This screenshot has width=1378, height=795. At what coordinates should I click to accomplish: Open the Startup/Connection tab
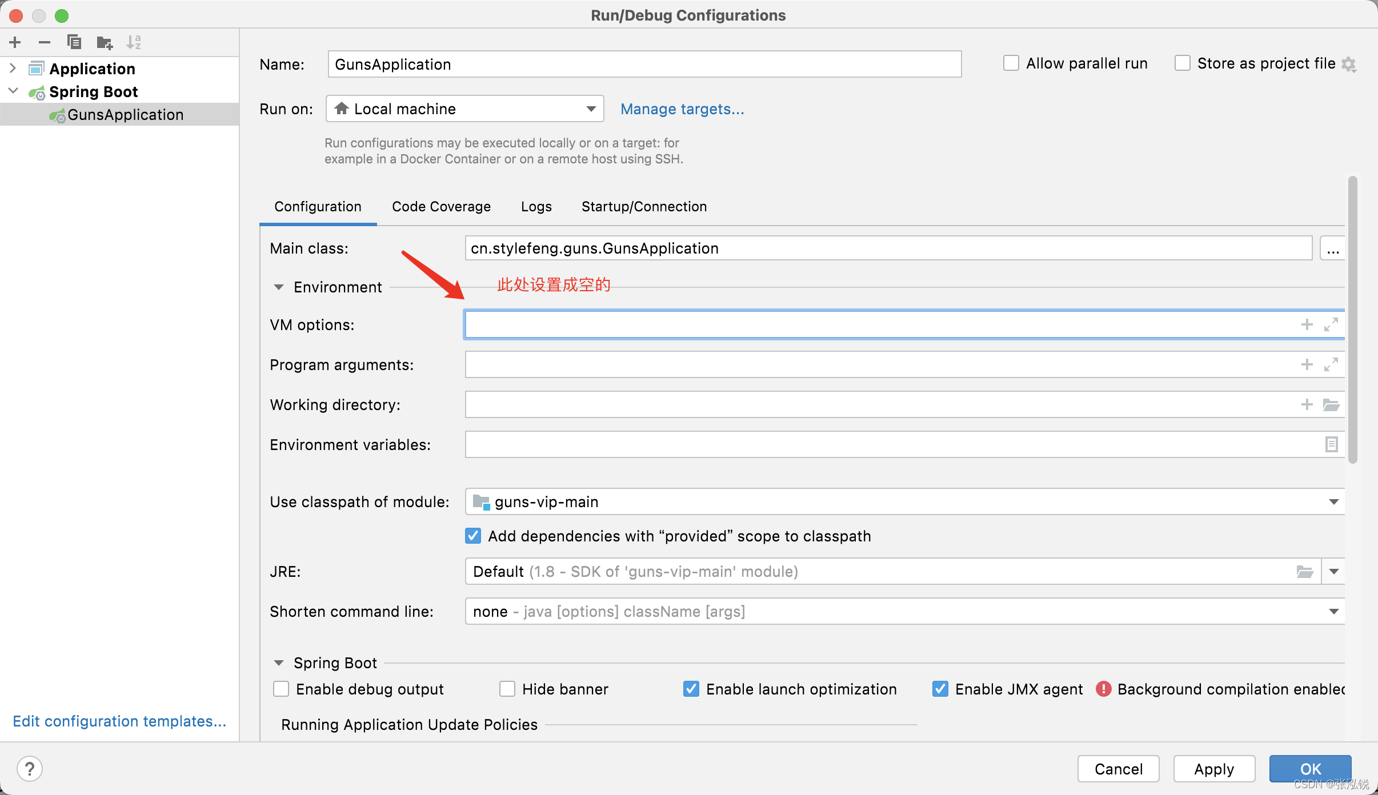(644, 207)
